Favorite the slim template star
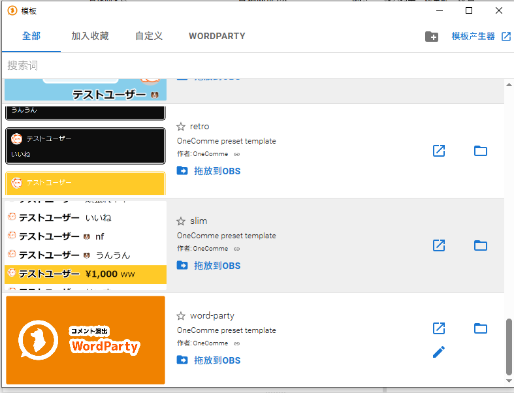514x393 pixels. click(181, 221)
